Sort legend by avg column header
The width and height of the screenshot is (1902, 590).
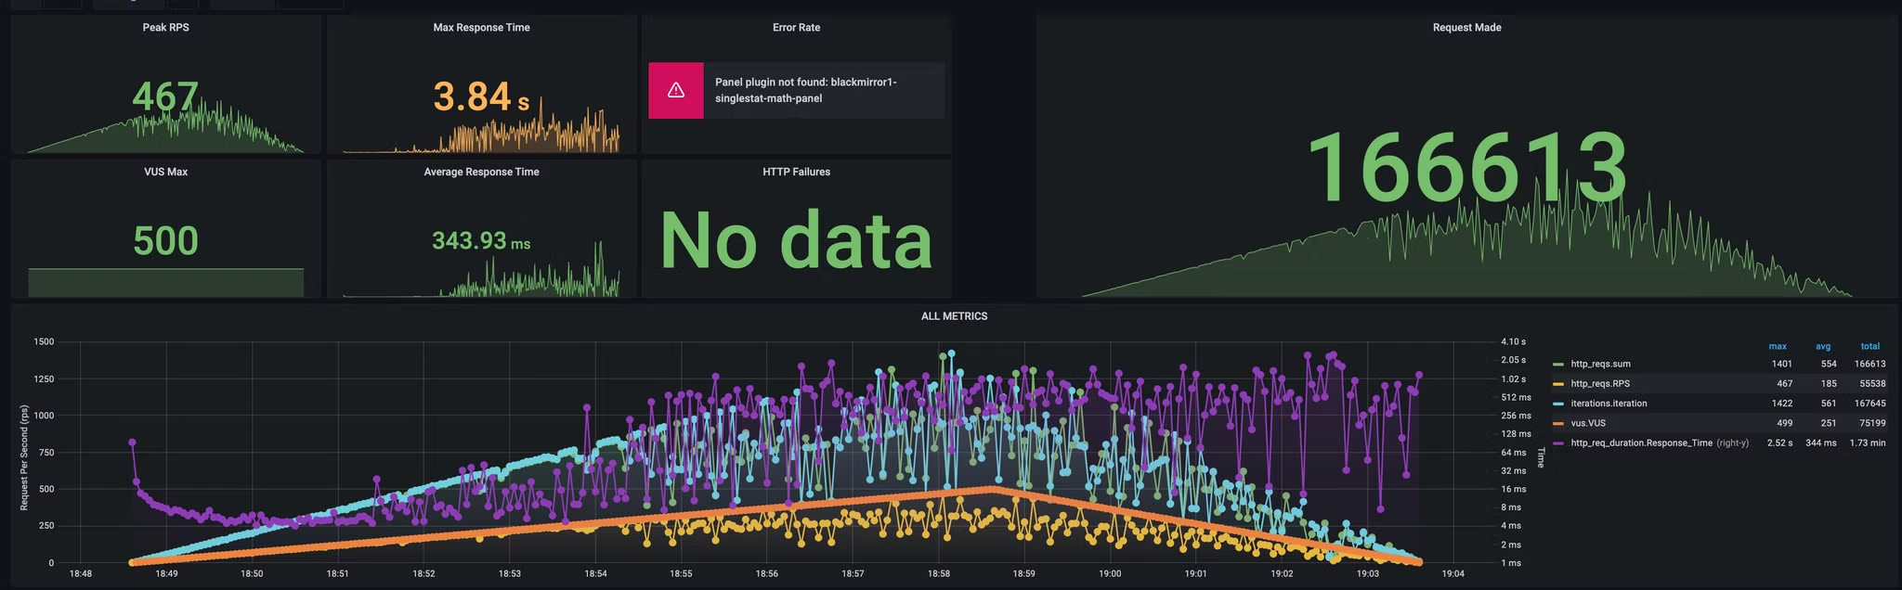coord(1823,346)
